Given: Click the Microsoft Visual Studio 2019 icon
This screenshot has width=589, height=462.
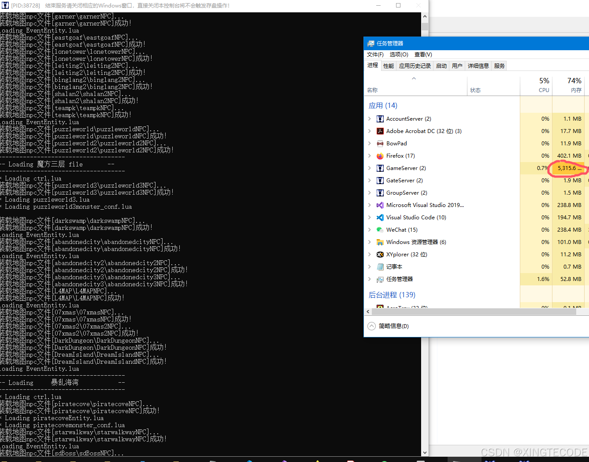Looking at the screenshot, I should 380,205.
